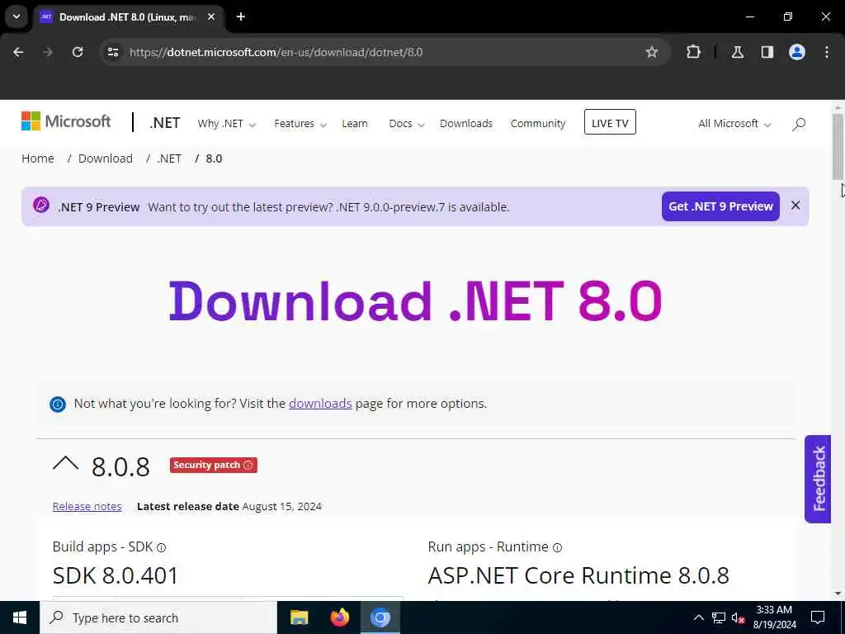Screen dimensions: 845x634
Task: Open the Learn menu item
Action: coord(355,124)
